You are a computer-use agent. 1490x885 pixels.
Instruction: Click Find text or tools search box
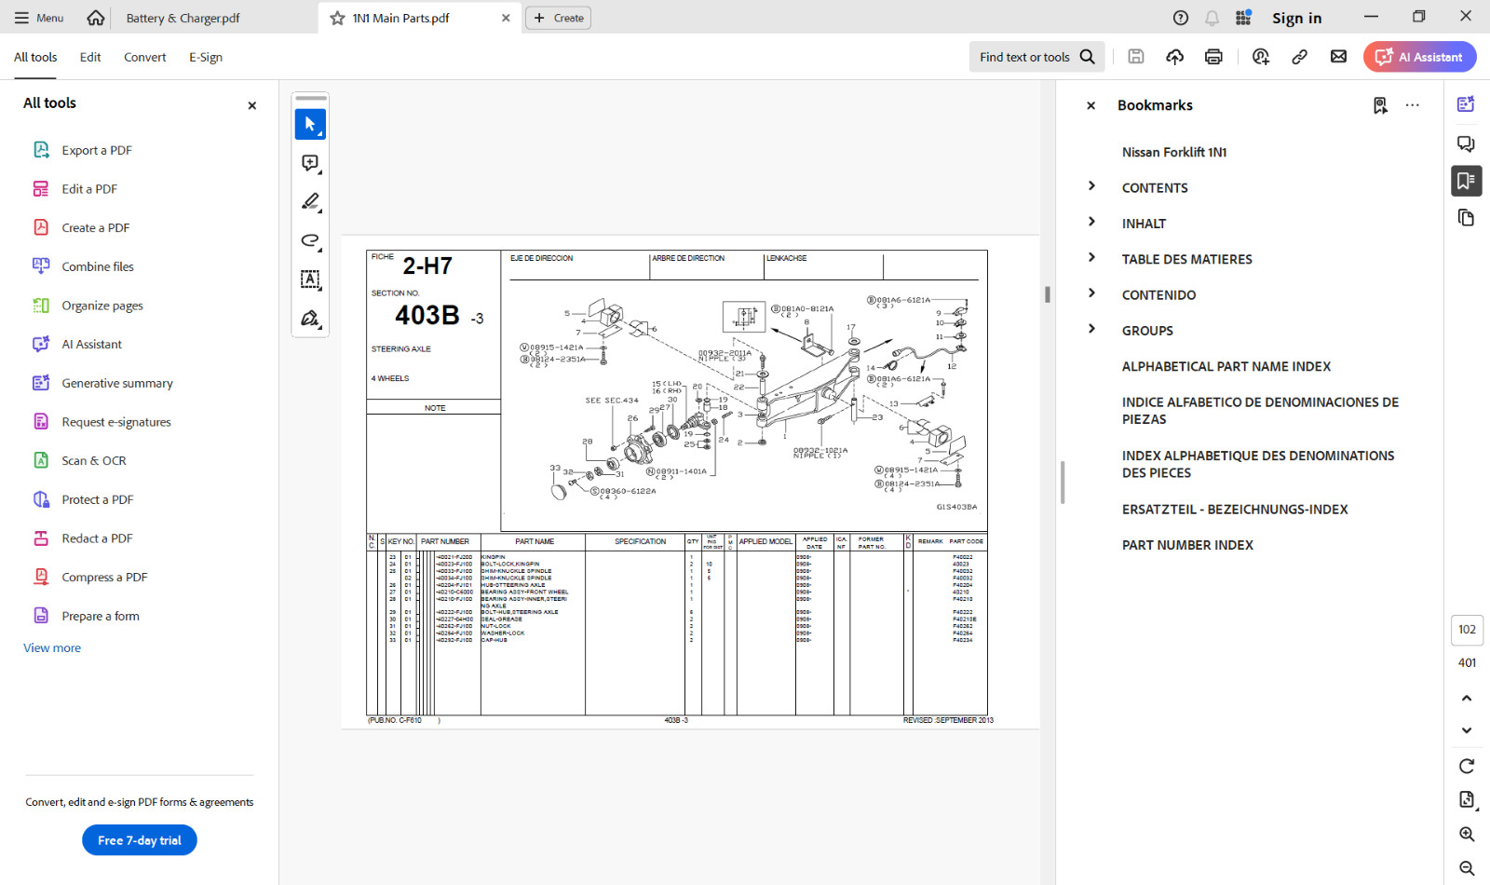[1036, 57]
